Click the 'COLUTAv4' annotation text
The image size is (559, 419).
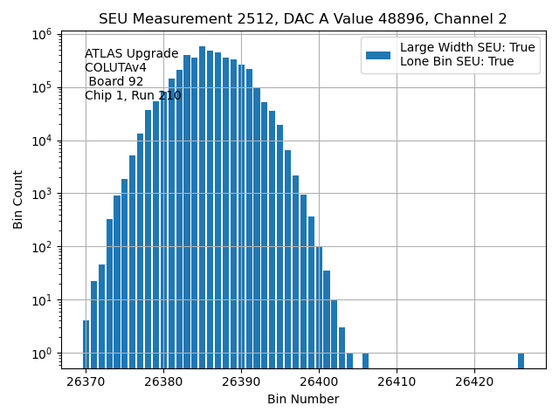115,68
